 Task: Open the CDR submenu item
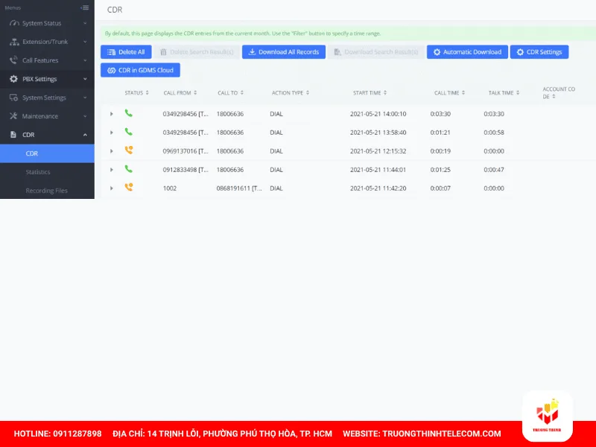pyautogui.click(x=47, y=153)
